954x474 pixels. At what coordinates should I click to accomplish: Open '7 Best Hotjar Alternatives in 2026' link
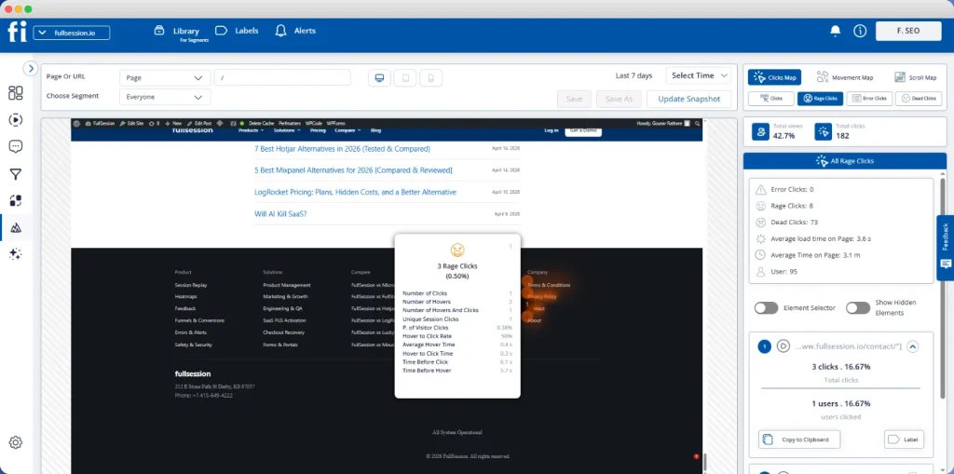[342, 148]
